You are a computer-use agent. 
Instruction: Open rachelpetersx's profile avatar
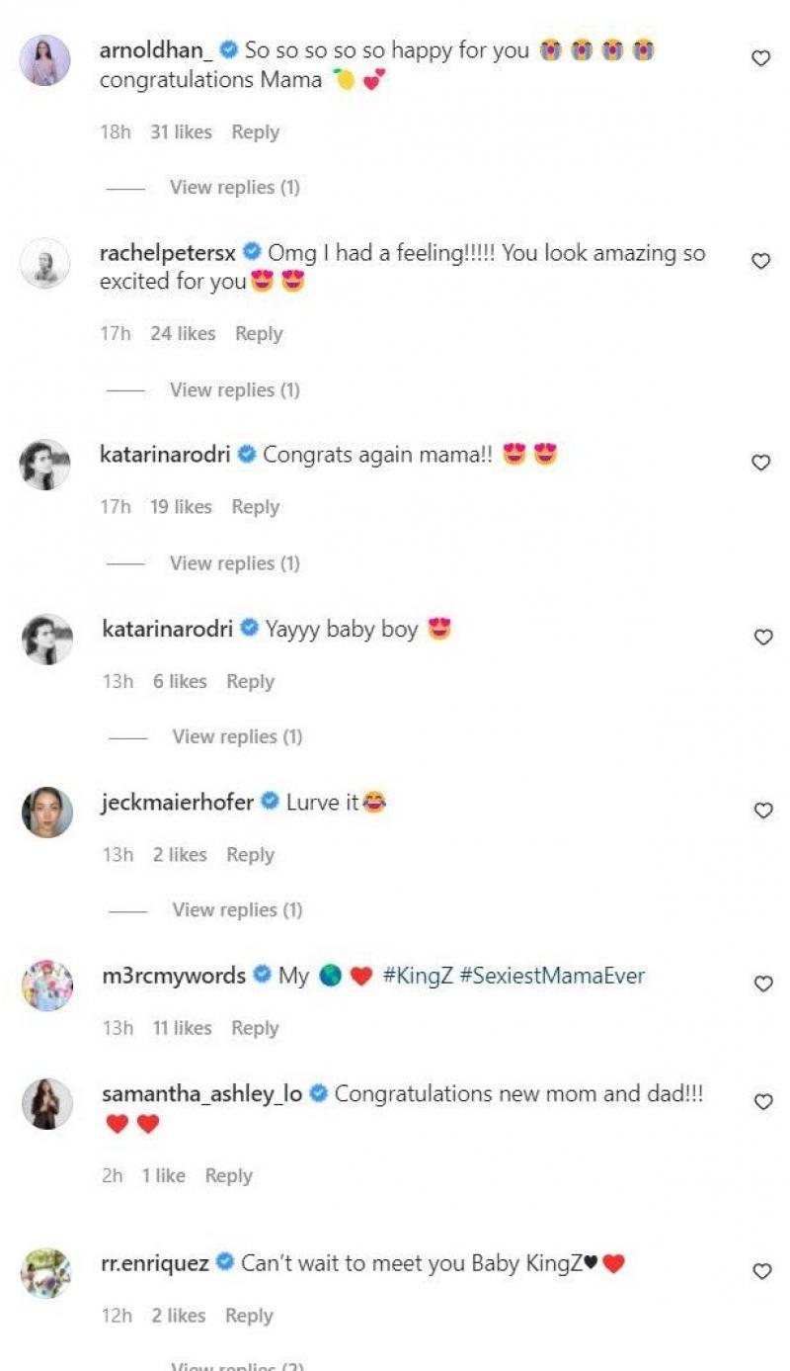pos(45,263)
